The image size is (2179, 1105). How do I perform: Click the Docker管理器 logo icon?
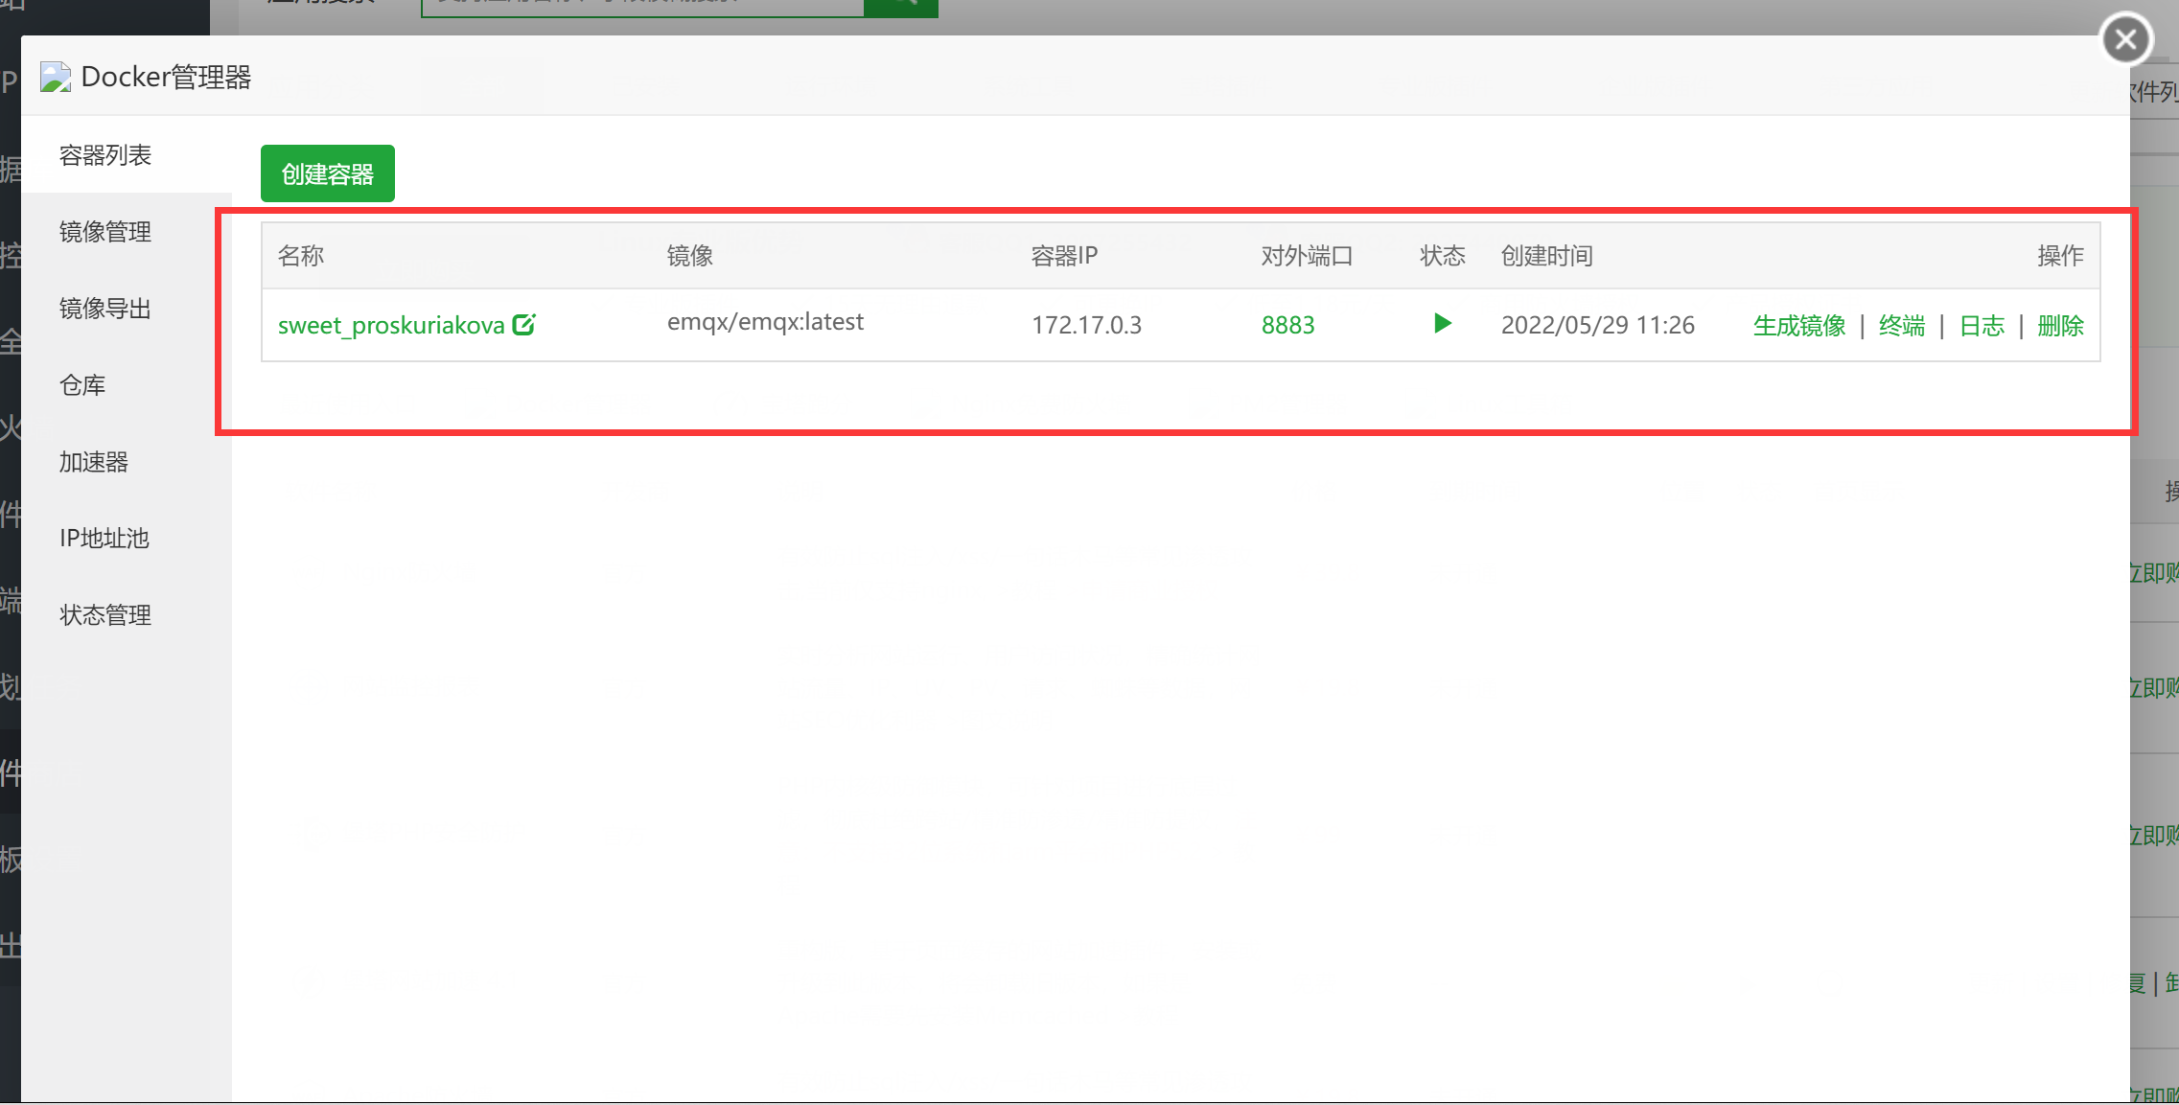56,77
